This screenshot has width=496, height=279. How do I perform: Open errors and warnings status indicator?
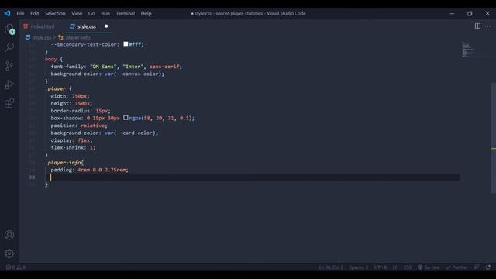click(x=15, y=267)
